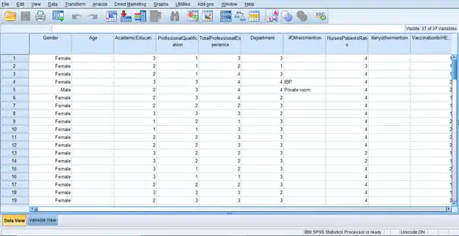Open the Recall recently used dialogs icon
This screenshot has height=236, width=459.
(x=58, y=16)
